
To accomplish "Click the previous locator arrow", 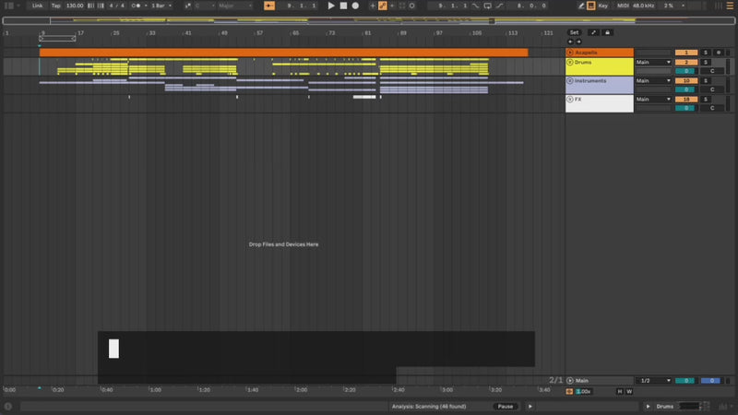I will pos(569,41).
